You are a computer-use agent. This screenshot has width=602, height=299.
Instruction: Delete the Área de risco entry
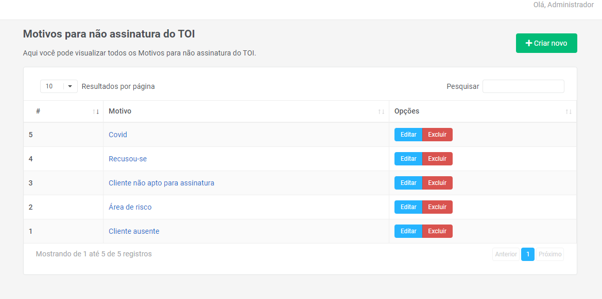tap(437, 207)
